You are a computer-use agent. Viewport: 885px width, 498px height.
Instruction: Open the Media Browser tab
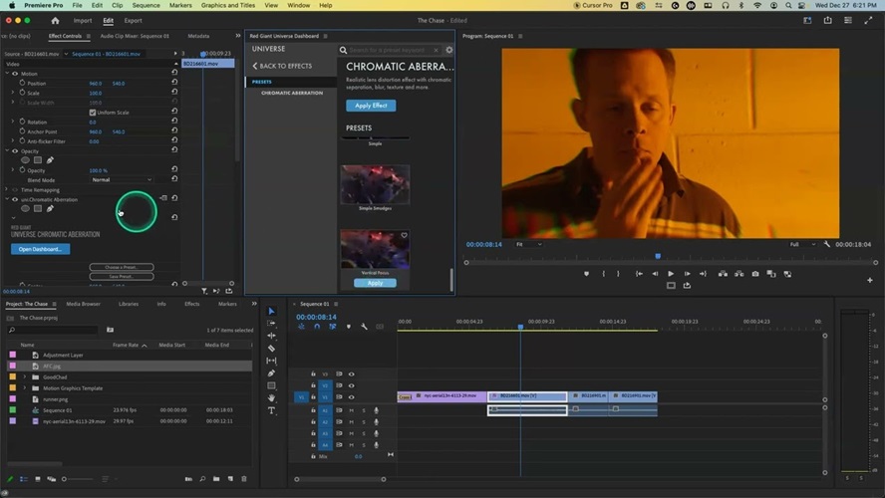83,304
